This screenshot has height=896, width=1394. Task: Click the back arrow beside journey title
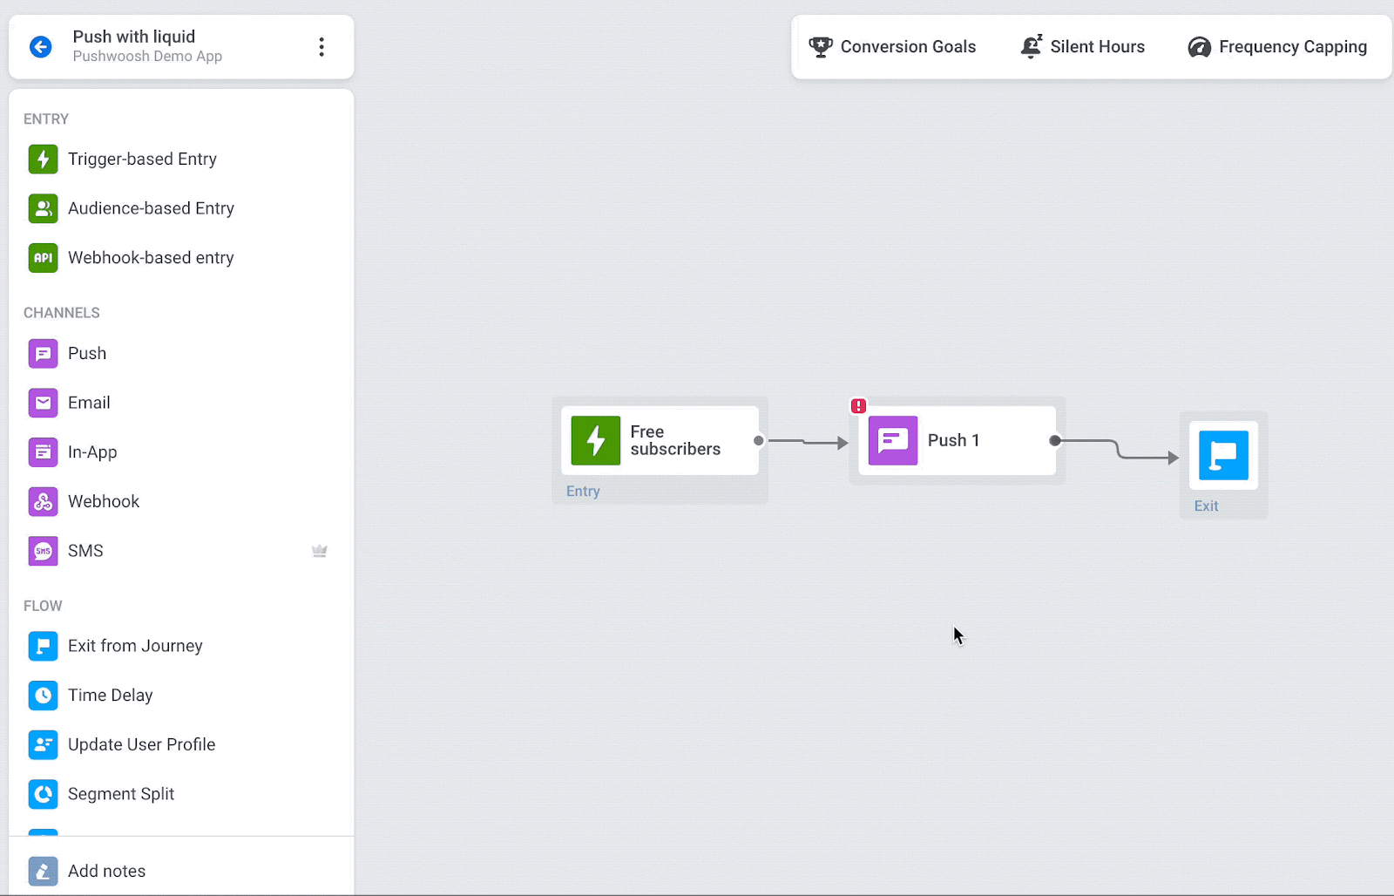coord(41,47)
